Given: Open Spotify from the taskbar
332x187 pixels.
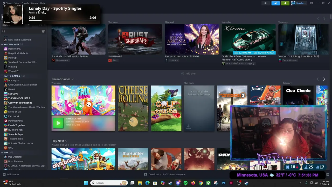Looking at the screenshot, I should (x=185, y=183).
